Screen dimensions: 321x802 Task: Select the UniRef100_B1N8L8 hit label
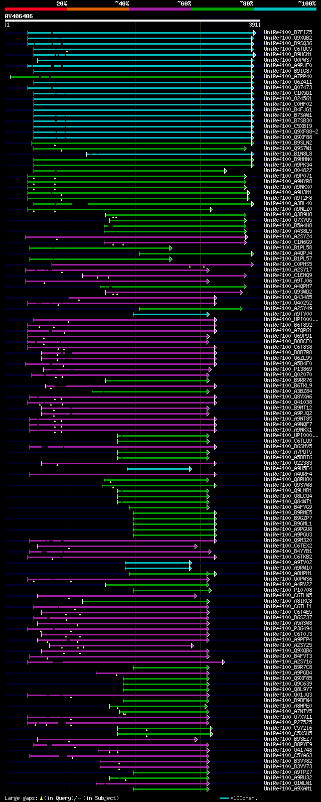coord(288,154)
